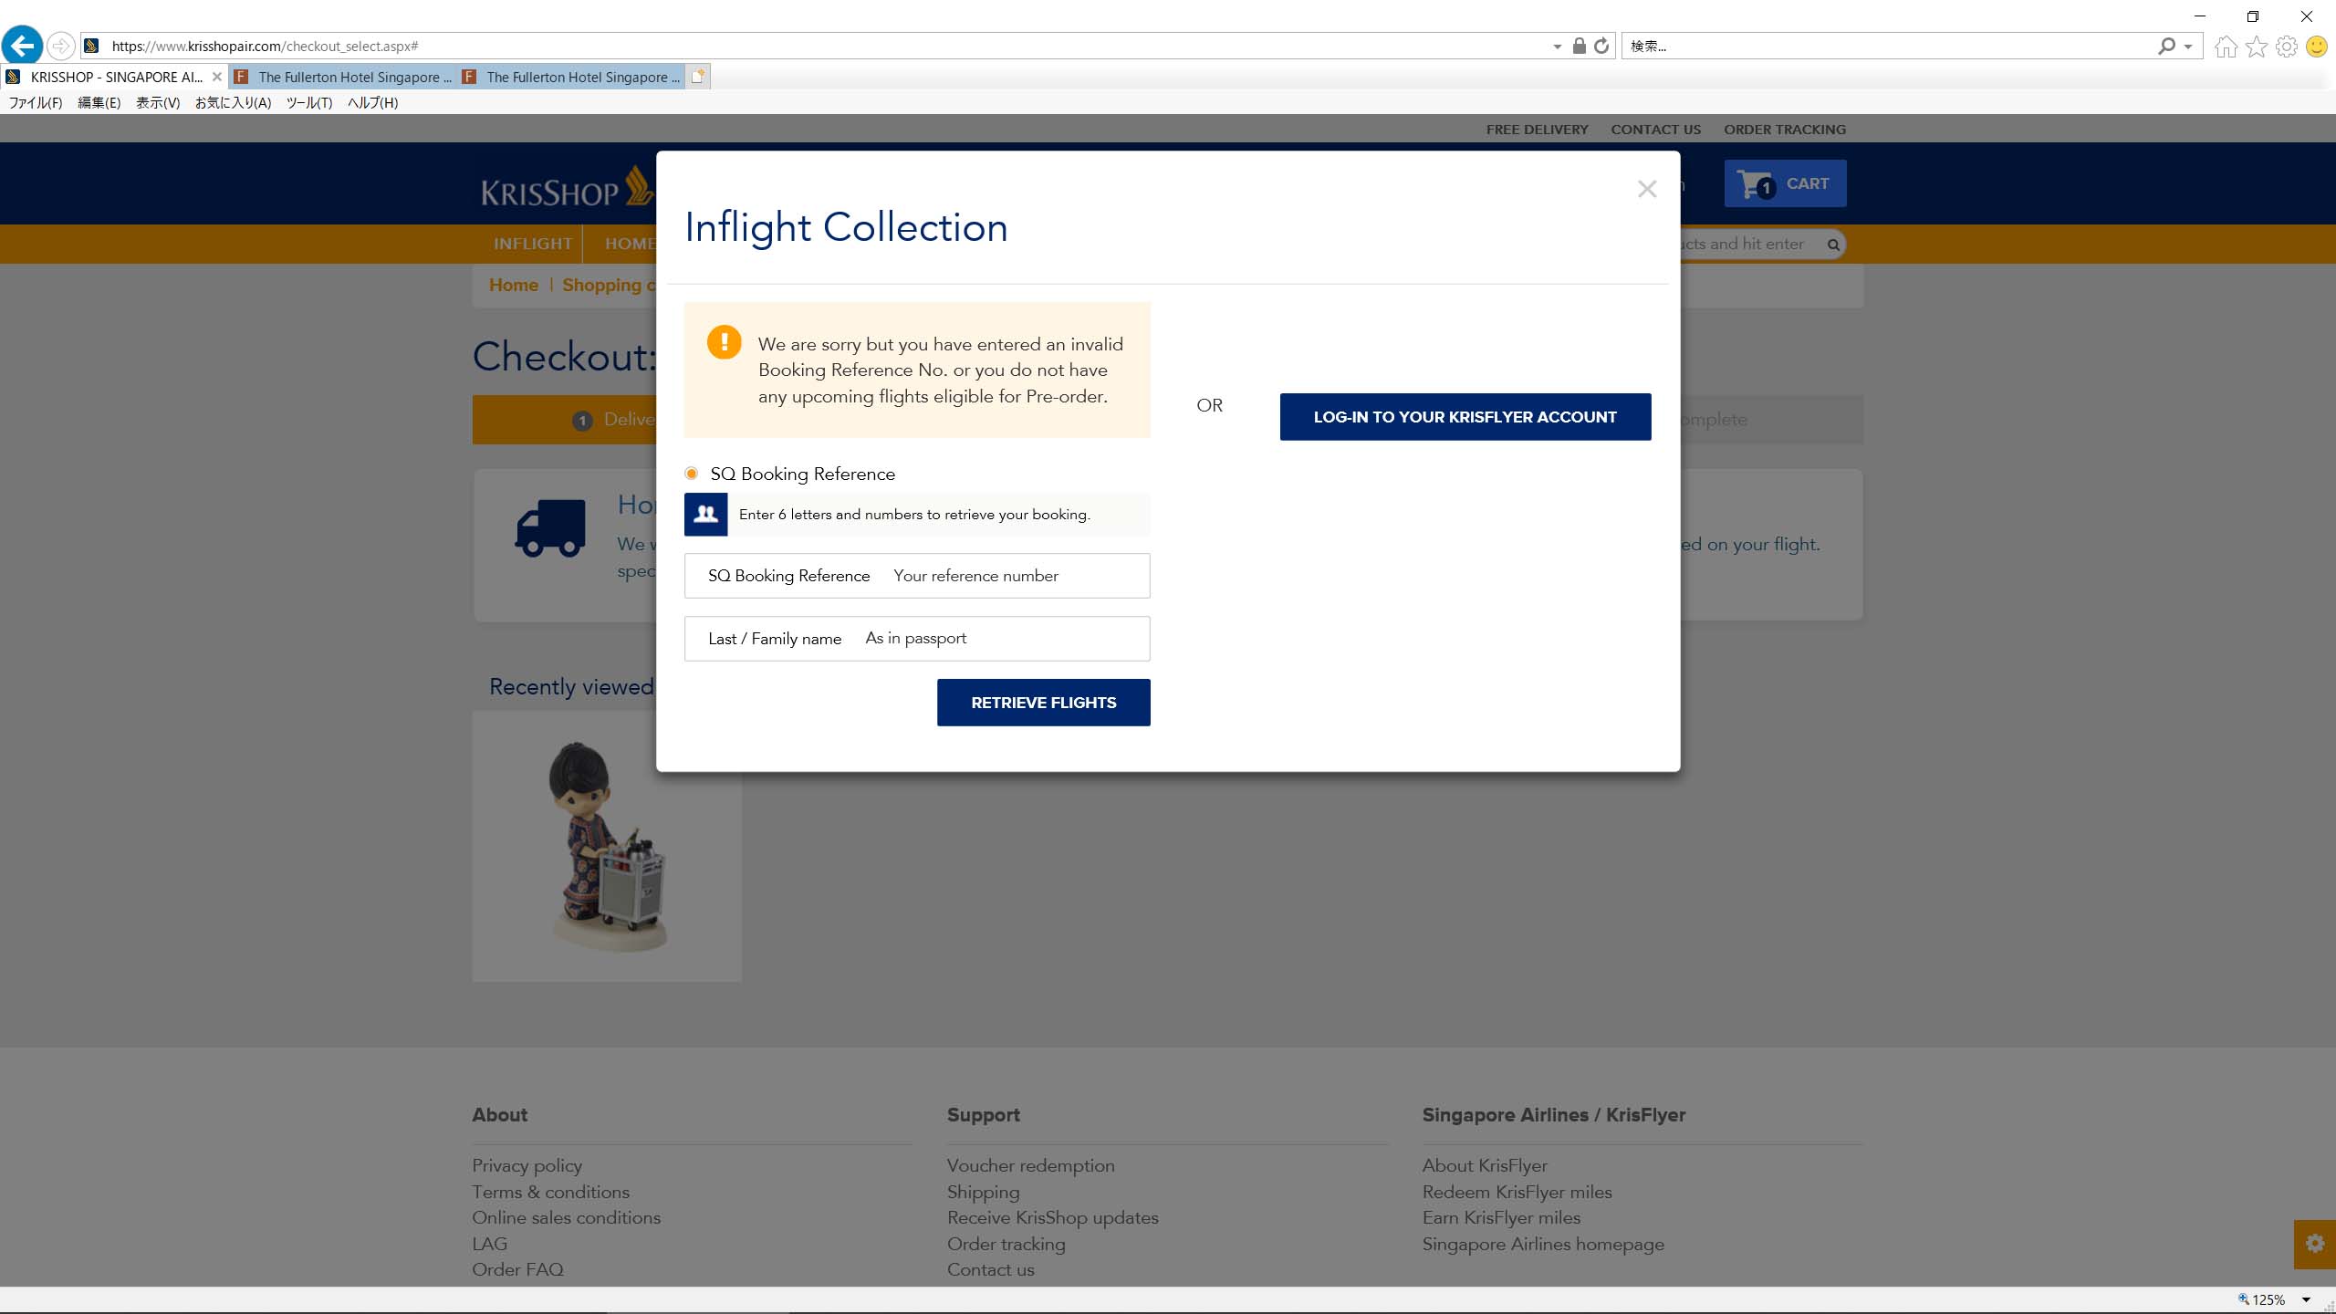This screenshot has height=1314, width=2336.
Task: Click the zoom magnifier icon in status bar
Action: coord(2243,1299)
